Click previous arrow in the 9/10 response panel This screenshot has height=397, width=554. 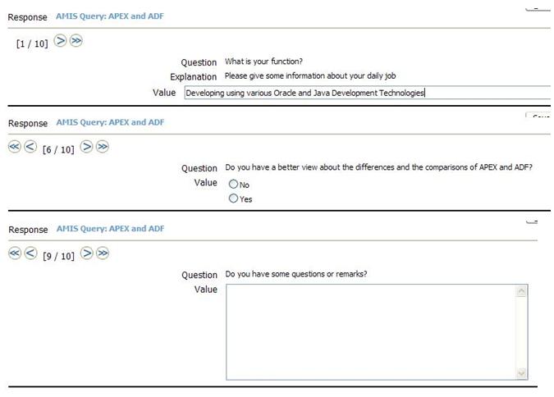tap(30, 253)
